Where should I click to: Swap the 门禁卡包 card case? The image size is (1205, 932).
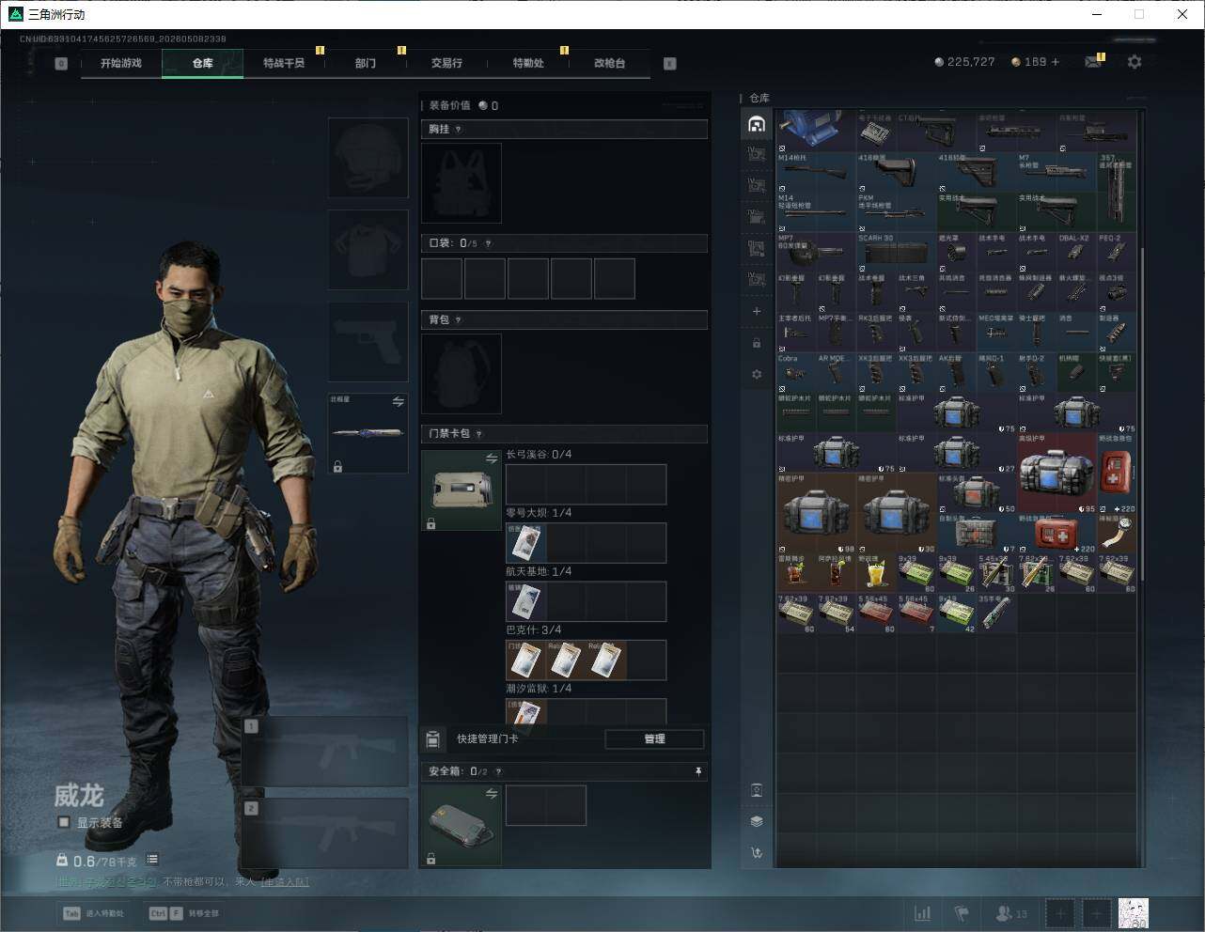492,458
